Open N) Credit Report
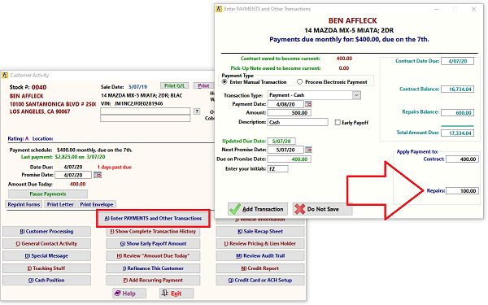 [x=260, y=268]
